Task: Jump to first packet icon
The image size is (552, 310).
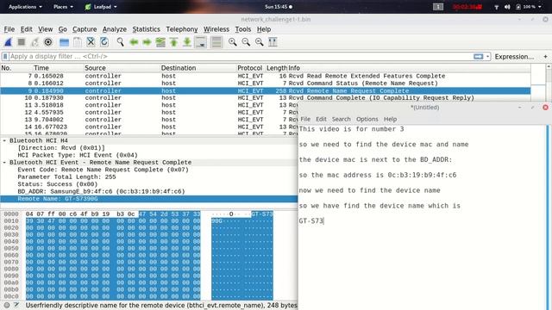Action: (x=174, y=42)
